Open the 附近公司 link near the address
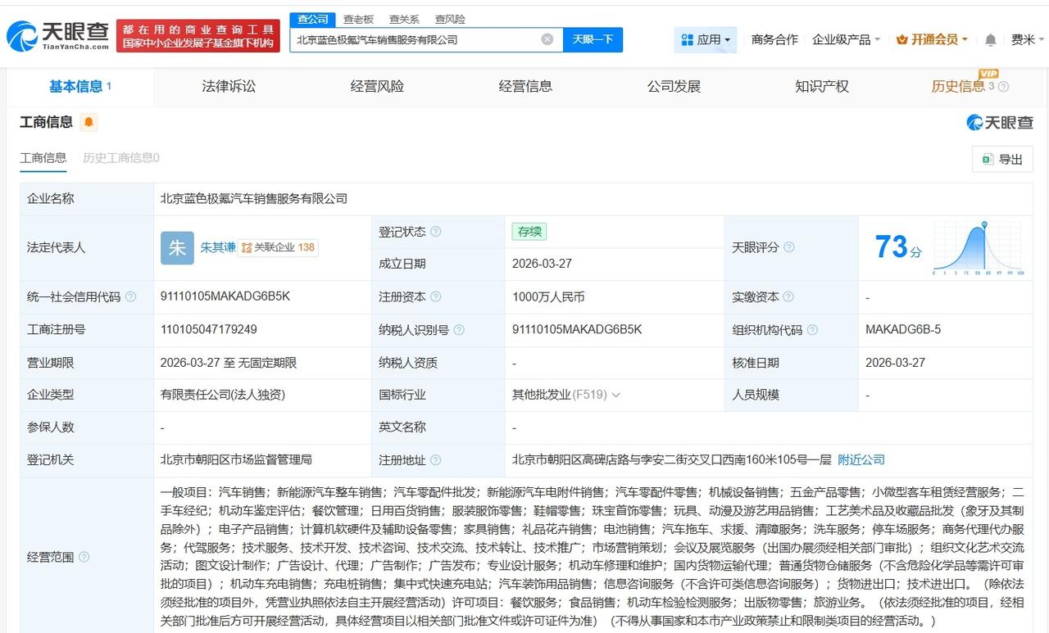 [x=861, y=459]
